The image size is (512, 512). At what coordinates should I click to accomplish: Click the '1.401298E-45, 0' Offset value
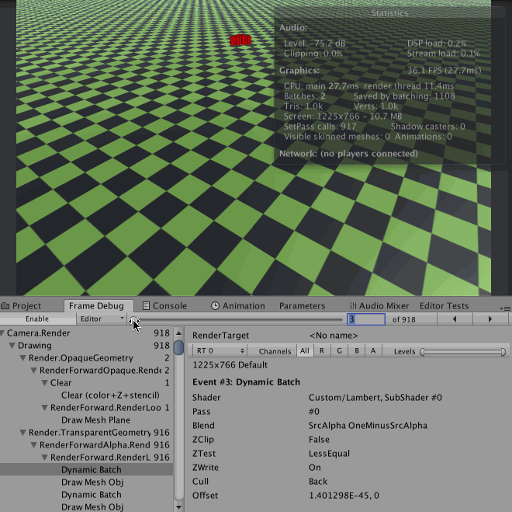pyautogui.click(x=344, y=496)
